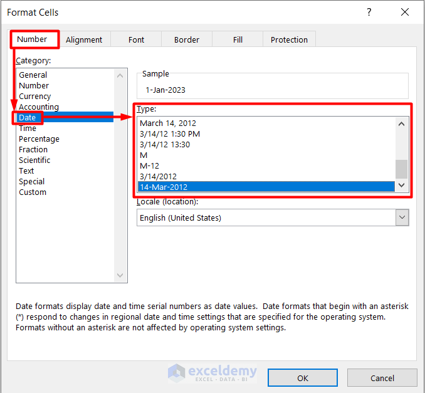Click the Type list scrollbar thumb
The image size is (425, 393).
click(x=401, y=169)
